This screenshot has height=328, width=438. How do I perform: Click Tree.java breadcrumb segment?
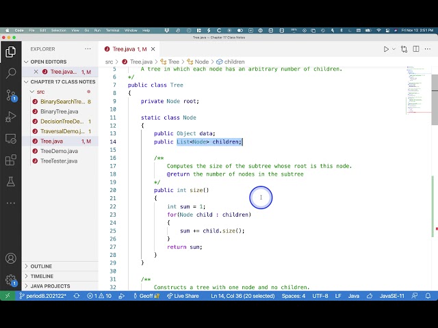pos(138,61)
